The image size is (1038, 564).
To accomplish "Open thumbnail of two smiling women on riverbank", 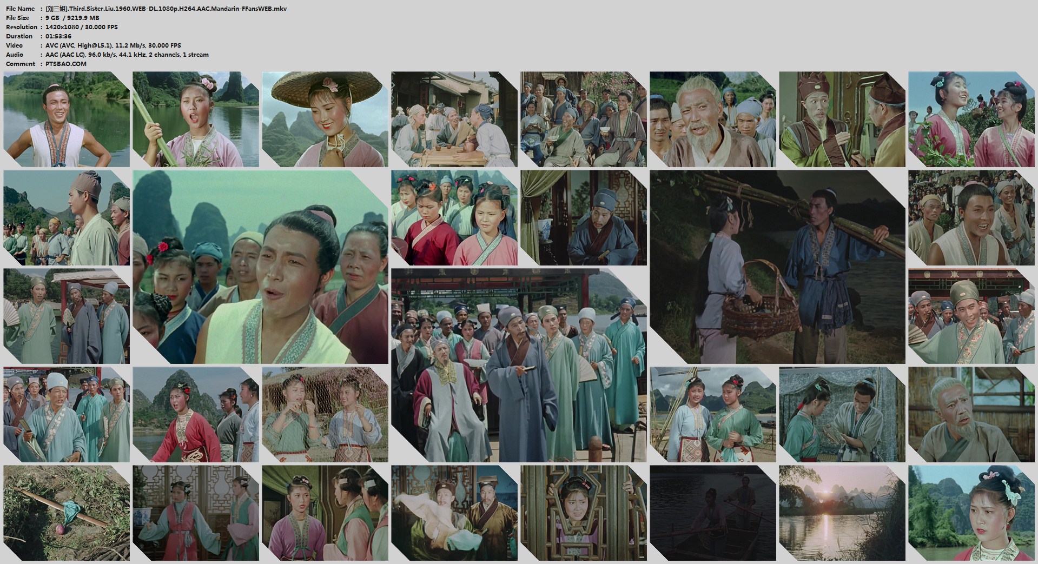I will [713, 415].
